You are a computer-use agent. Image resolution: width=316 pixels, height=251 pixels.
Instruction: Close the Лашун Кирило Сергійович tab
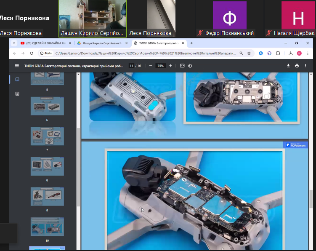(126, 43)
